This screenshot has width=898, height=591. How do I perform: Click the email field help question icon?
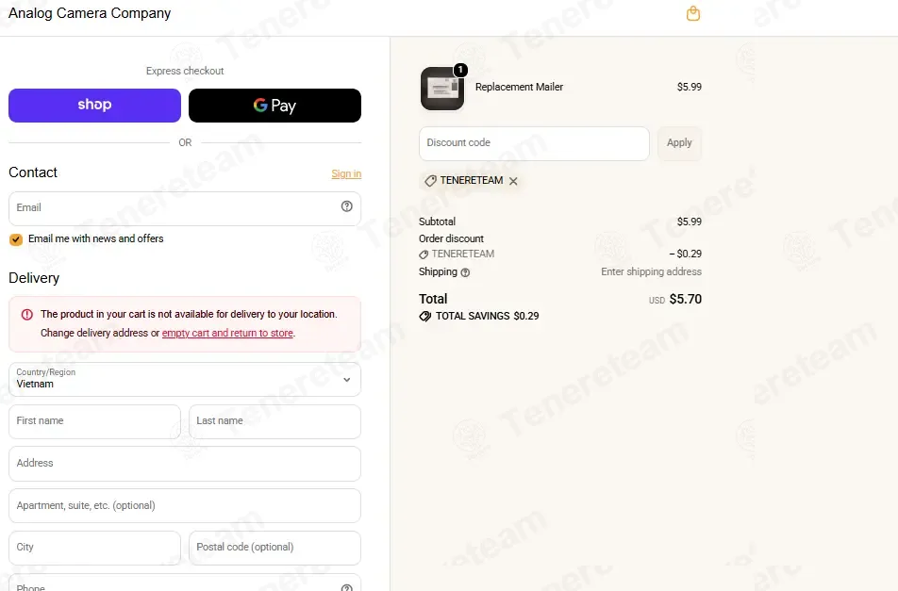tap(346, 206)
